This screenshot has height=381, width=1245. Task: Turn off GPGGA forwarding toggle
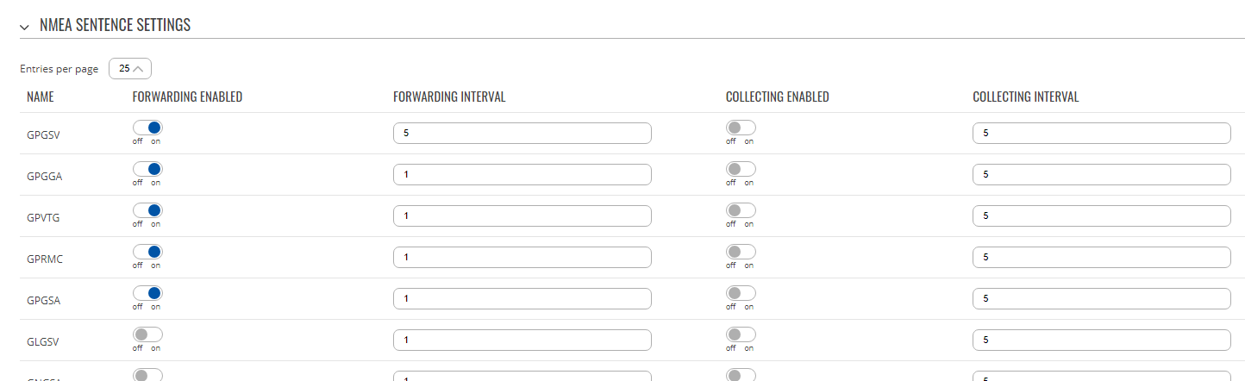[x=147, y=169]
